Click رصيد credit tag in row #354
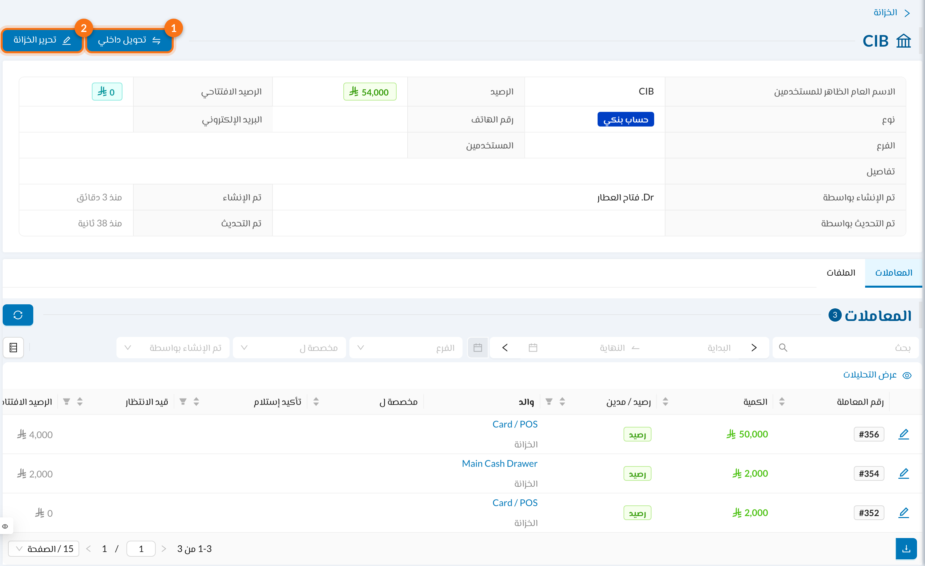 click(637, 473)
